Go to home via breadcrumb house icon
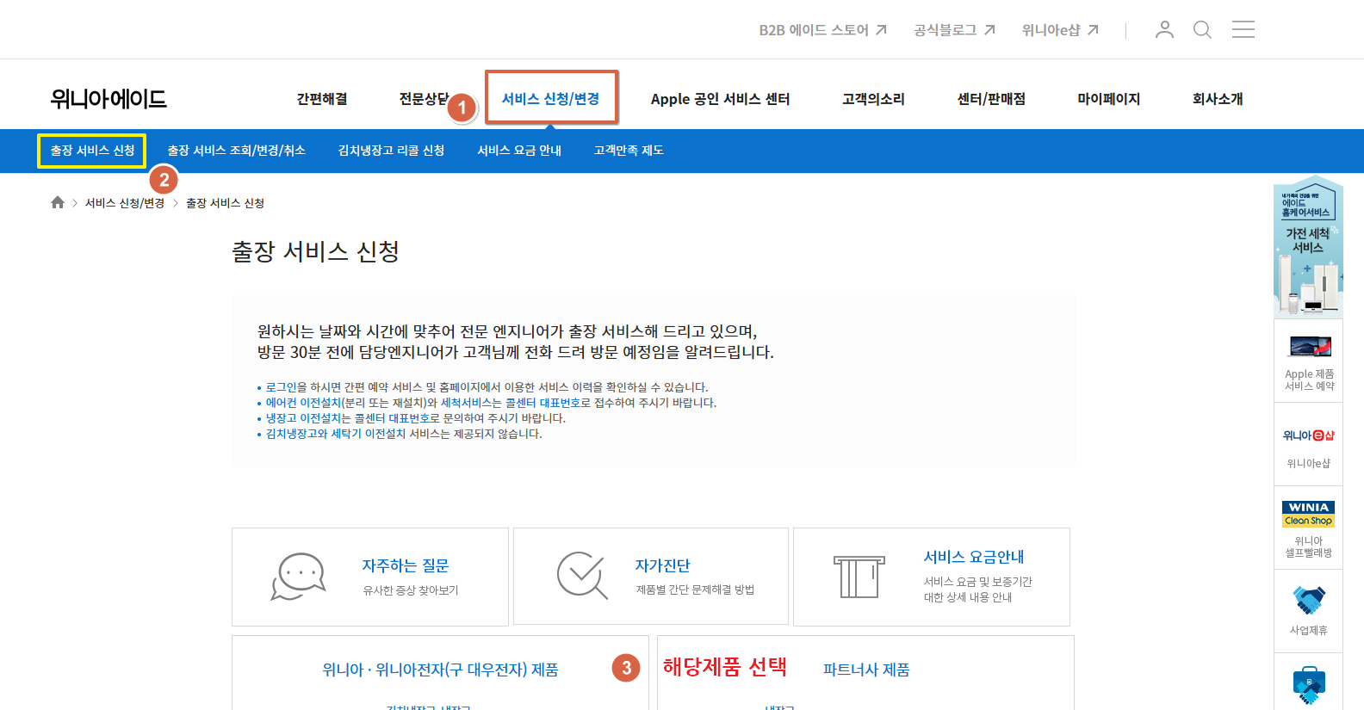Screen dimensions: 1364x710 [x=58, y=202]
